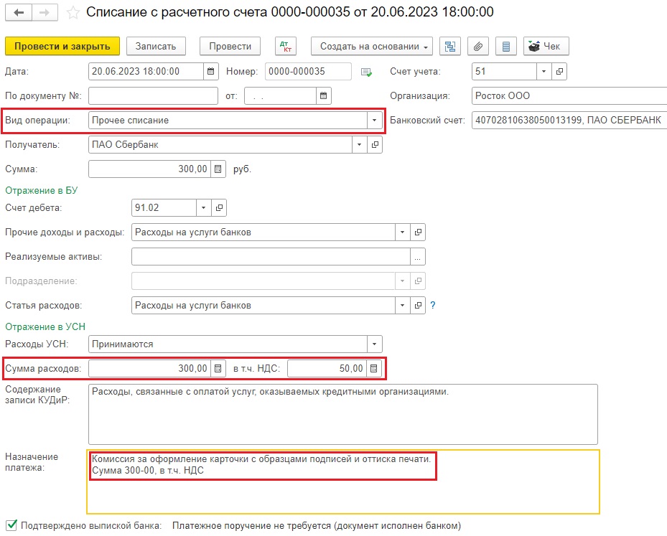Open the related documents structure icon

[450, 47]
